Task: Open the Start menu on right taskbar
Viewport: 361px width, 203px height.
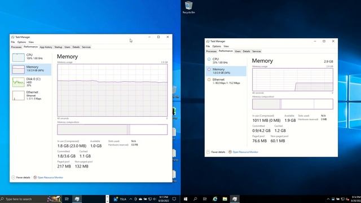Action: point(186,199)
